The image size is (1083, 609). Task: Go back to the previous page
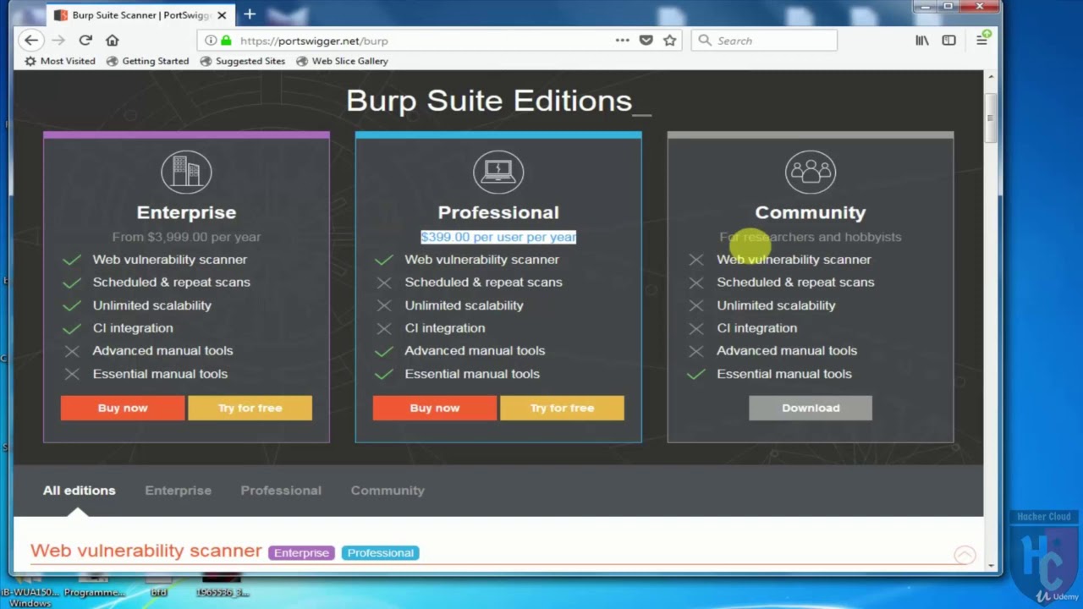[x=31, y=40]
